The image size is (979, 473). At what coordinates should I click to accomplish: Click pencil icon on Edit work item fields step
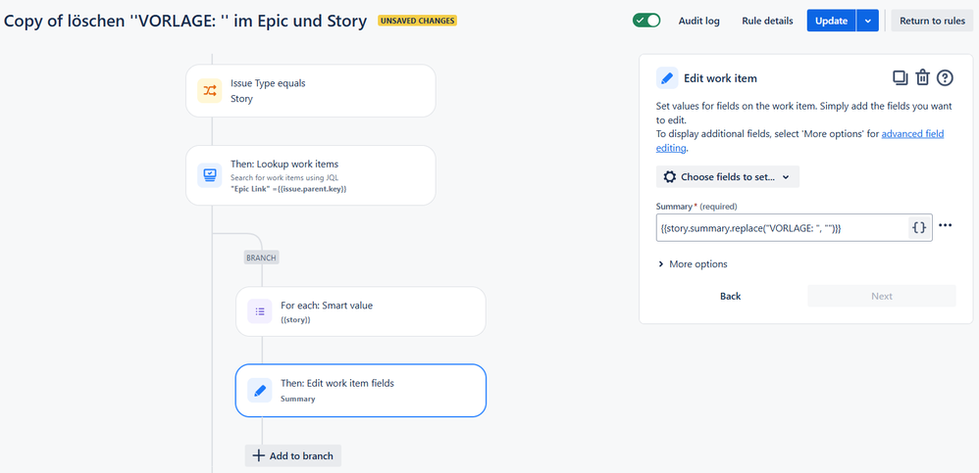[x=260, y=390]
